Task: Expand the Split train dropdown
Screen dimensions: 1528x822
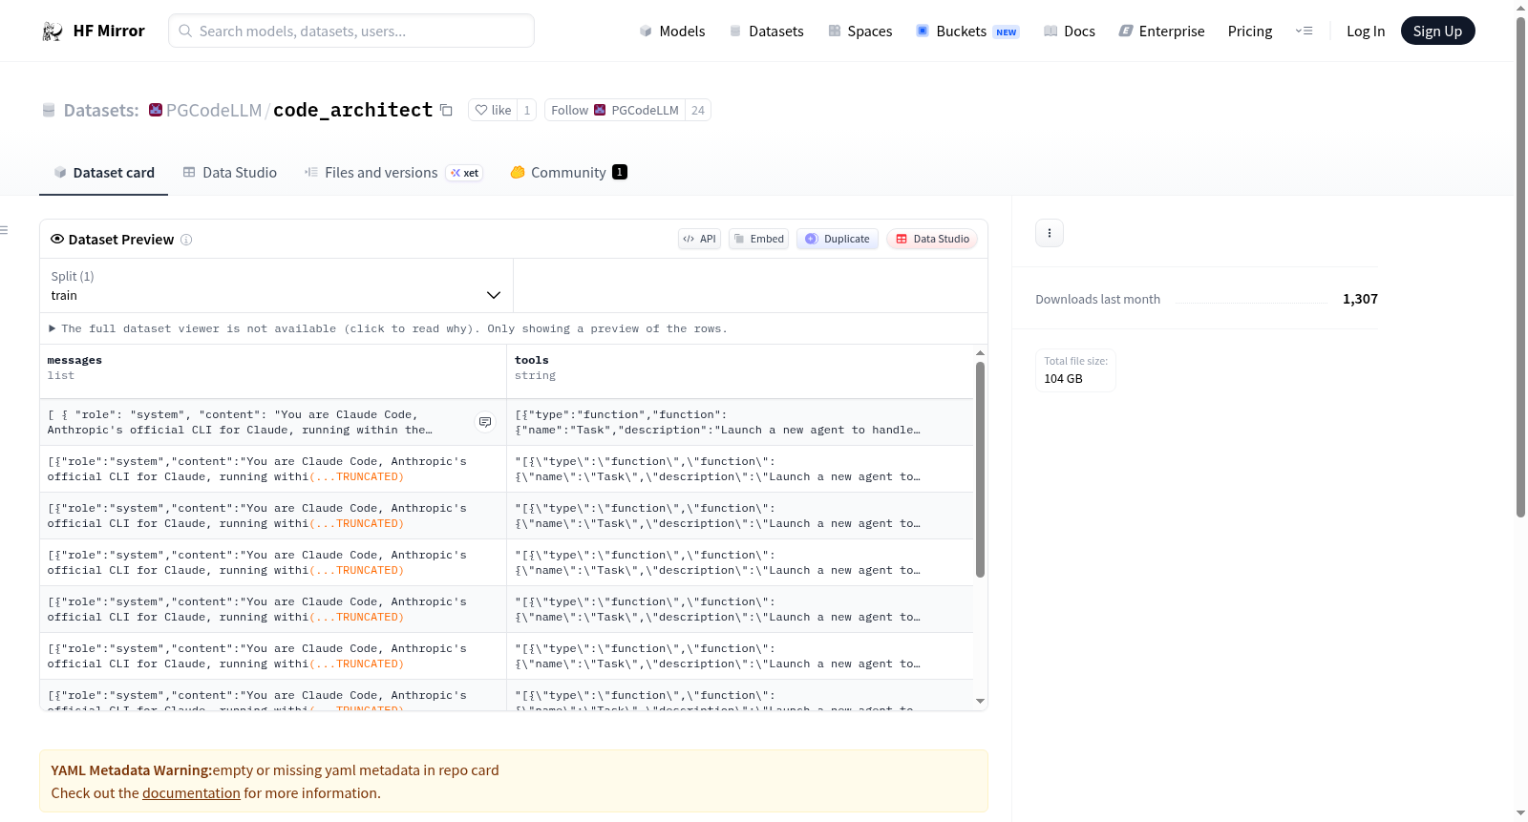Action: click(276, 285)
